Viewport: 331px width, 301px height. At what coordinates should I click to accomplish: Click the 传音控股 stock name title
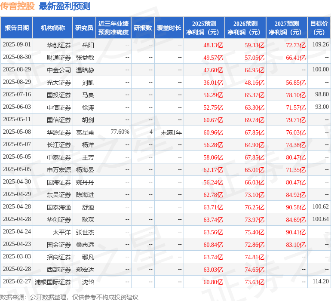18,6
